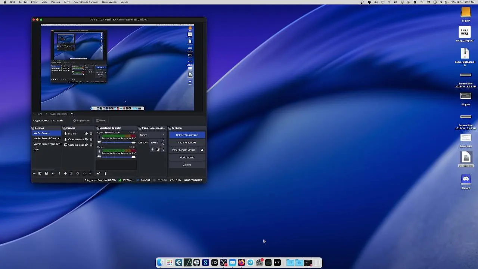Add a transition with plus icon

(x=152, y=149)
